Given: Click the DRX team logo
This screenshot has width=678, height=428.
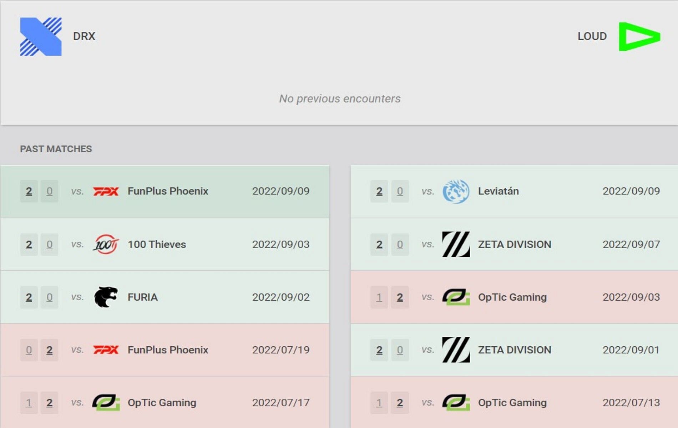Looking at the screenshot, I should 41,36.
